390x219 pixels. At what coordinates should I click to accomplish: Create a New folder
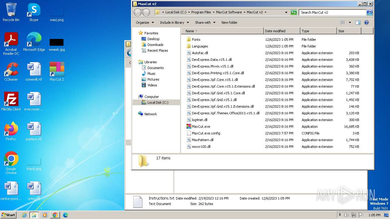229,23
